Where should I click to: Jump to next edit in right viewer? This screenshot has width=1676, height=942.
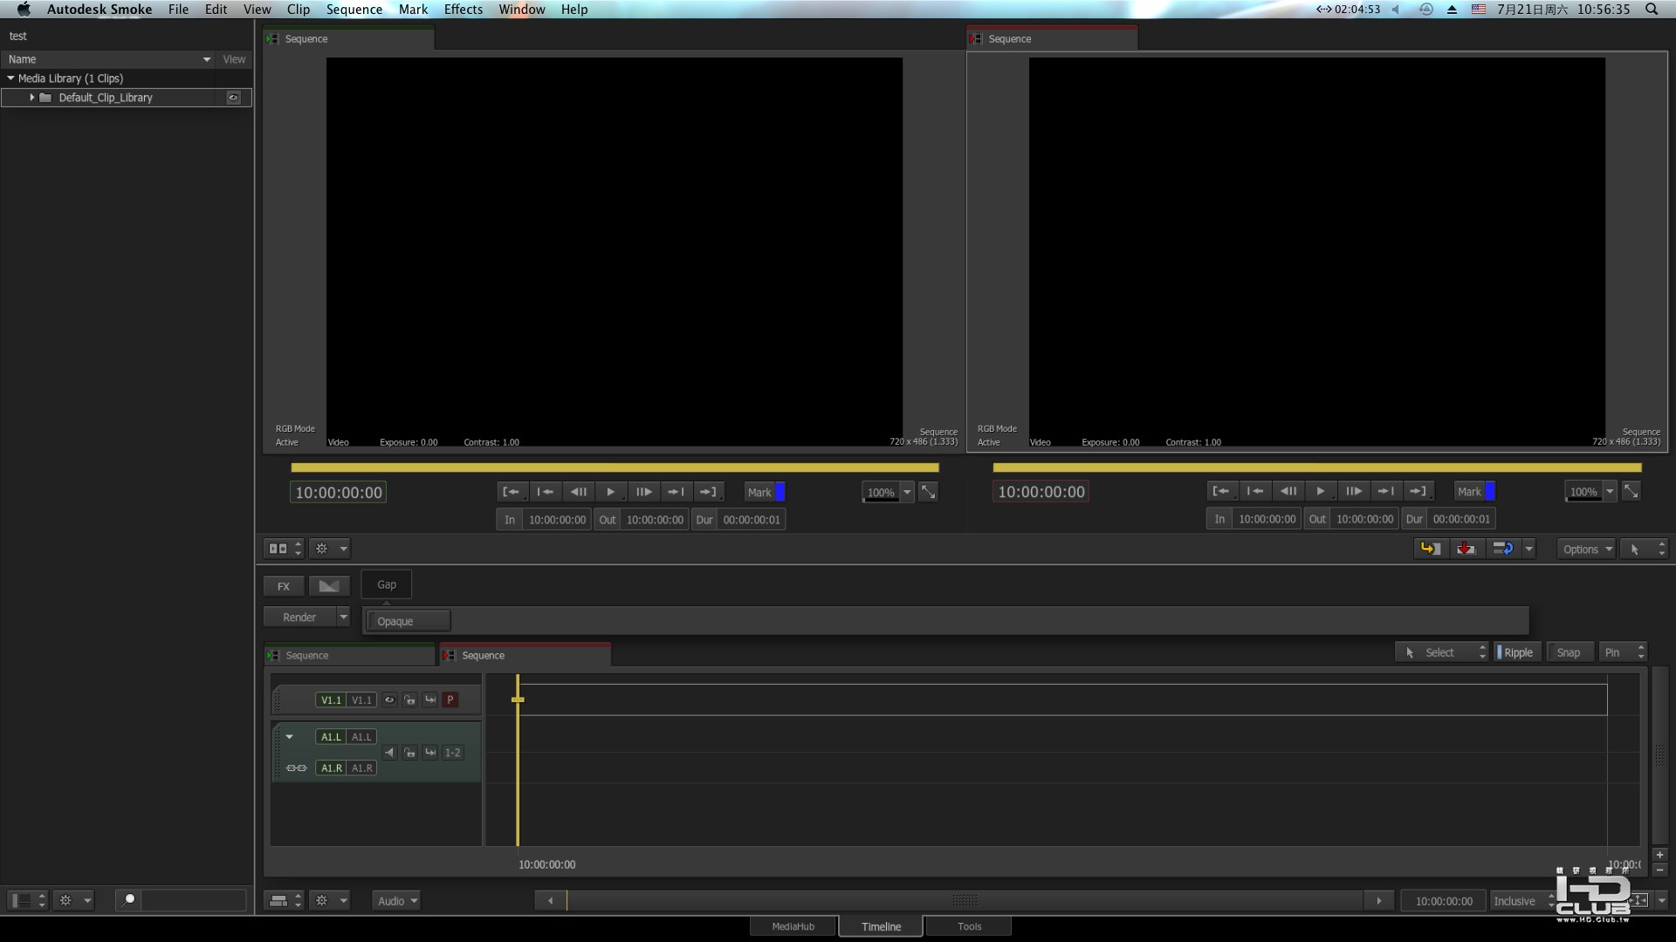[x=1385, y=491]
